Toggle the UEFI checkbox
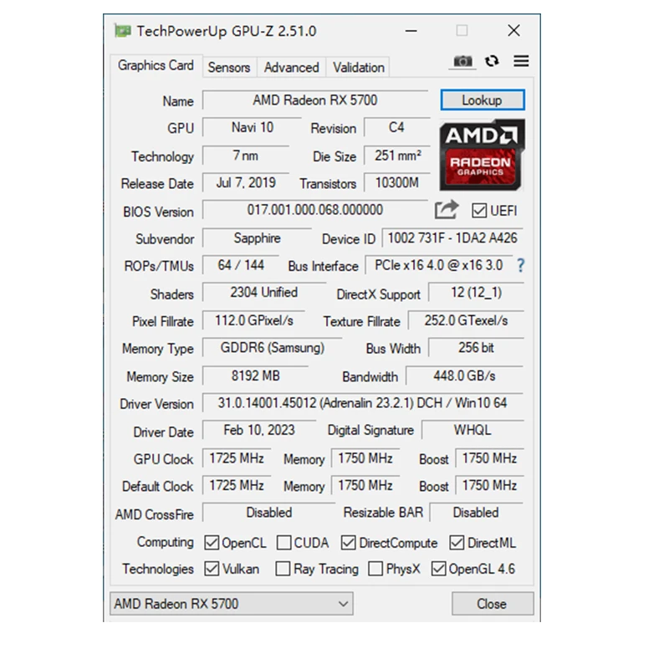Image resolution: width=669 pixels, height=669 pixels. click(478, 211)
